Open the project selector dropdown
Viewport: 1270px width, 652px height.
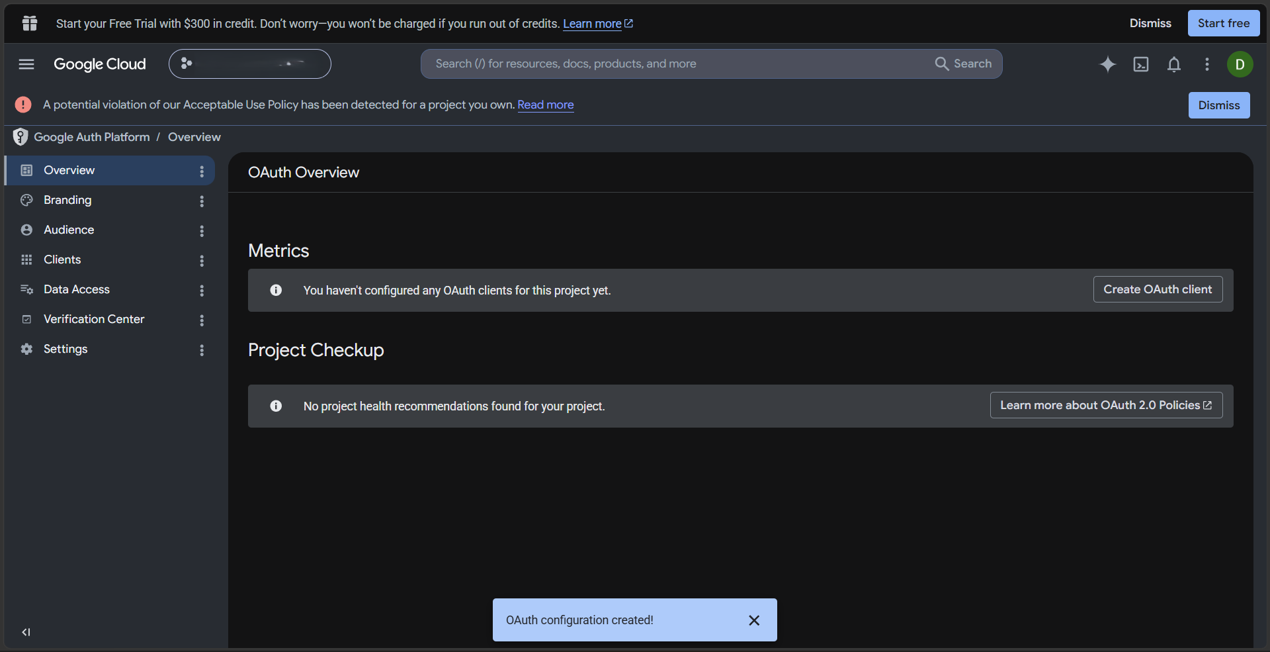coord(250,64)
